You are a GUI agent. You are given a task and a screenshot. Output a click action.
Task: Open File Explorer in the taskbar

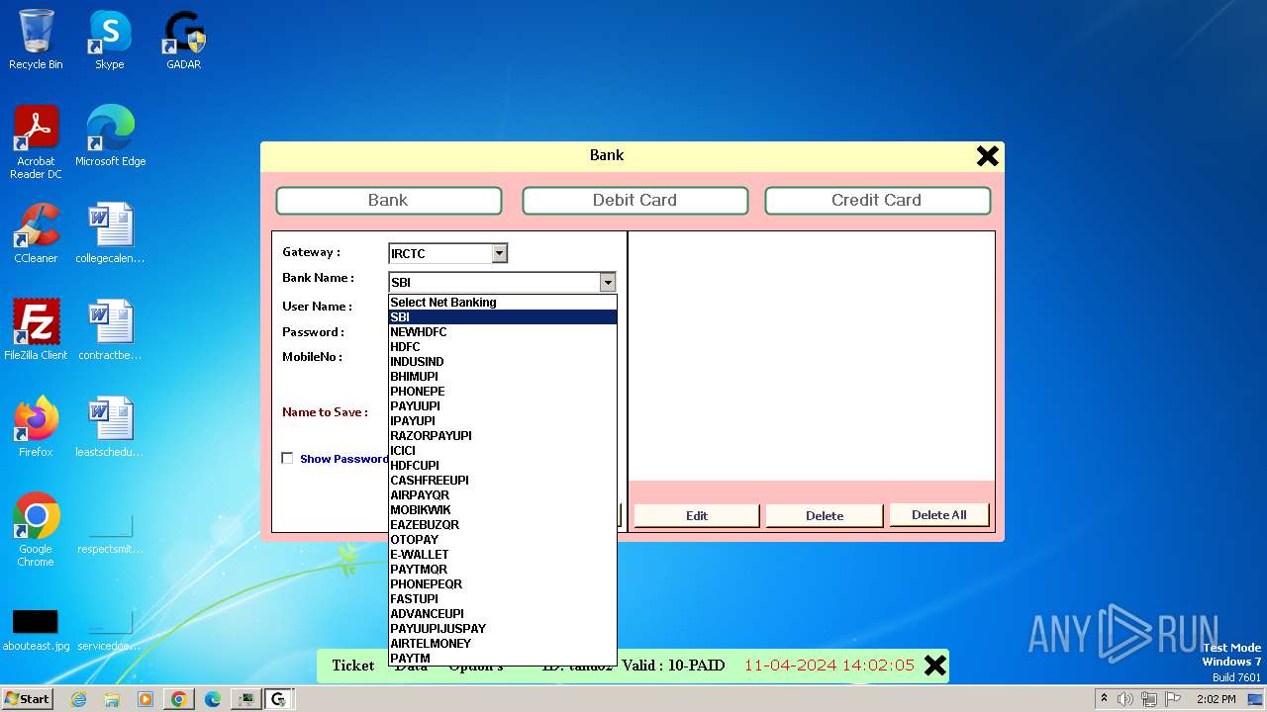click(112, 699)
